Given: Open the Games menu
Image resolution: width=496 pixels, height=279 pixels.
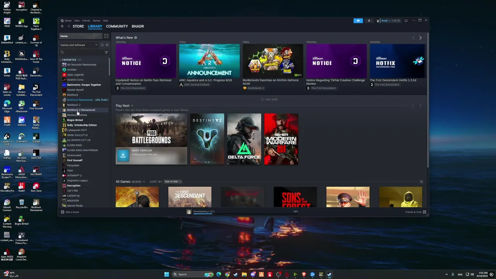Looking at the screenshot, I should (x=96, y=21).
